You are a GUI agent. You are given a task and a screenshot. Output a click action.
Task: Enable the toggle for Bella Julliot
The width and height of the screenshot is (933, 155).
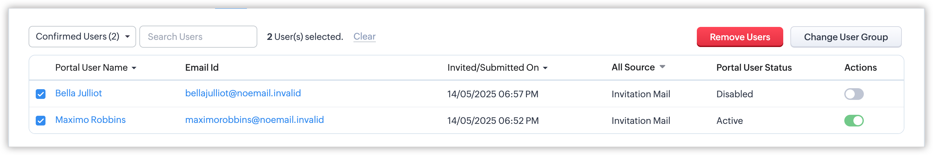click(853, 94)
